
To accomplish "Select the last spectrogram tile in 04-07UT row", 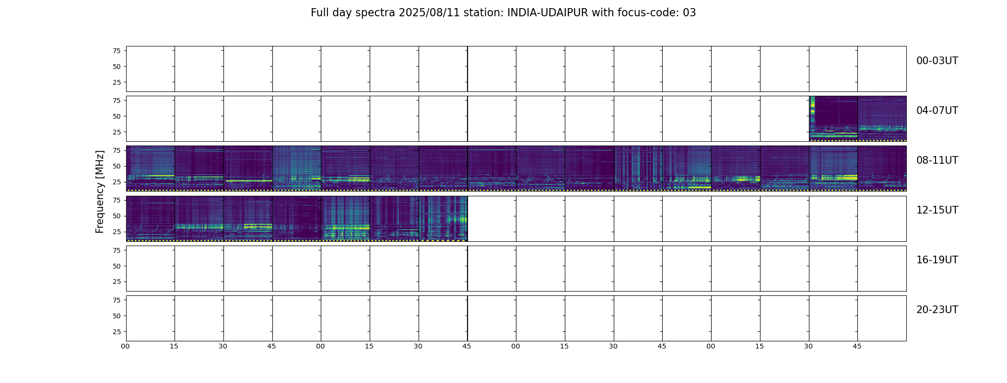I will 882,119.
